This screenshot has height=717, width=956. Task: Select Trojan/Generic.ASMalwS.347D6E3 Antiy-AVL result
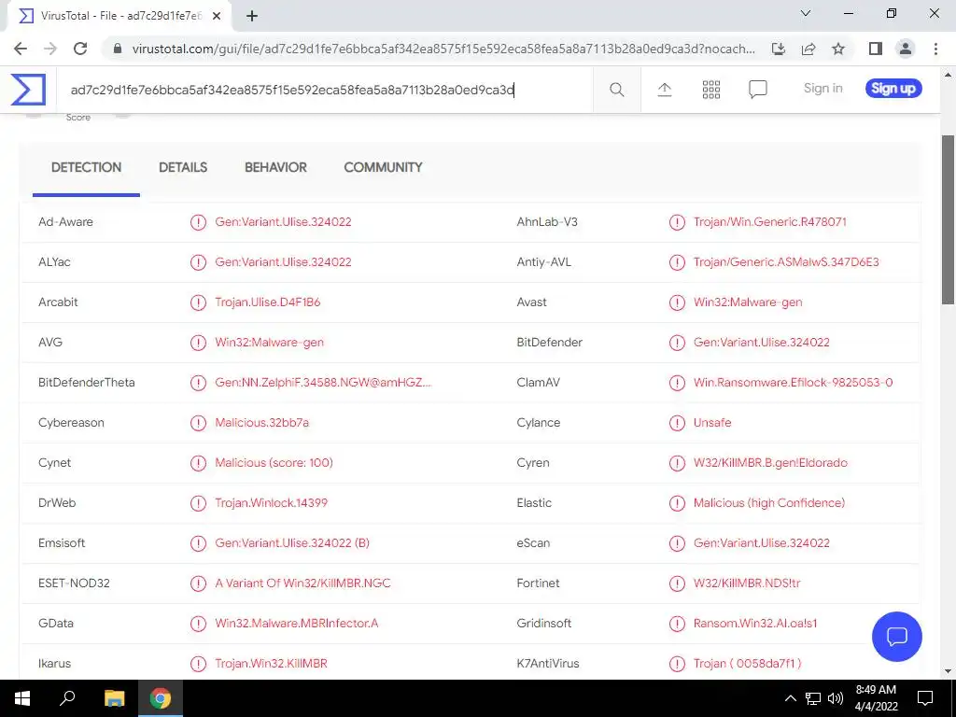786,262
